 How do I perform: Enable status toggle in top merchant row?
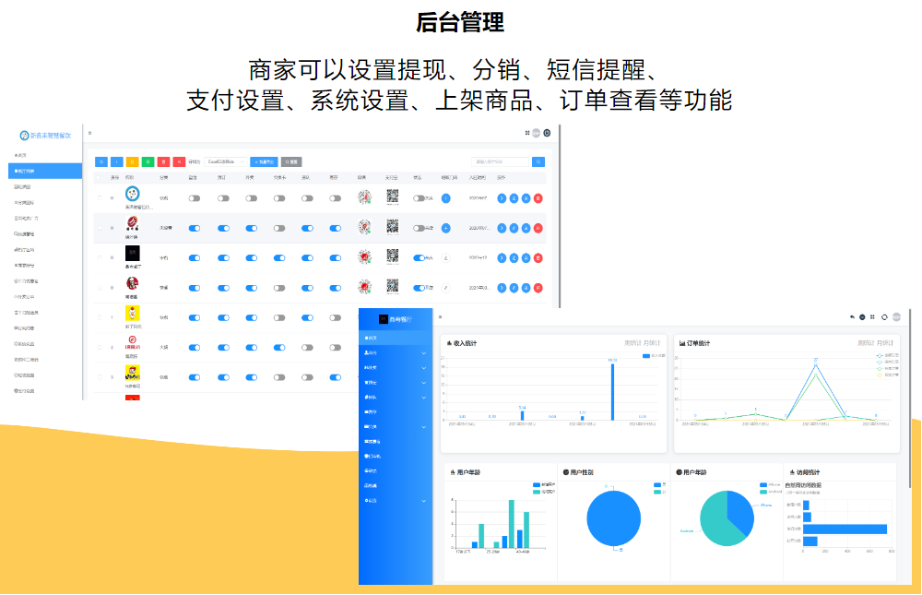[419, 198]
